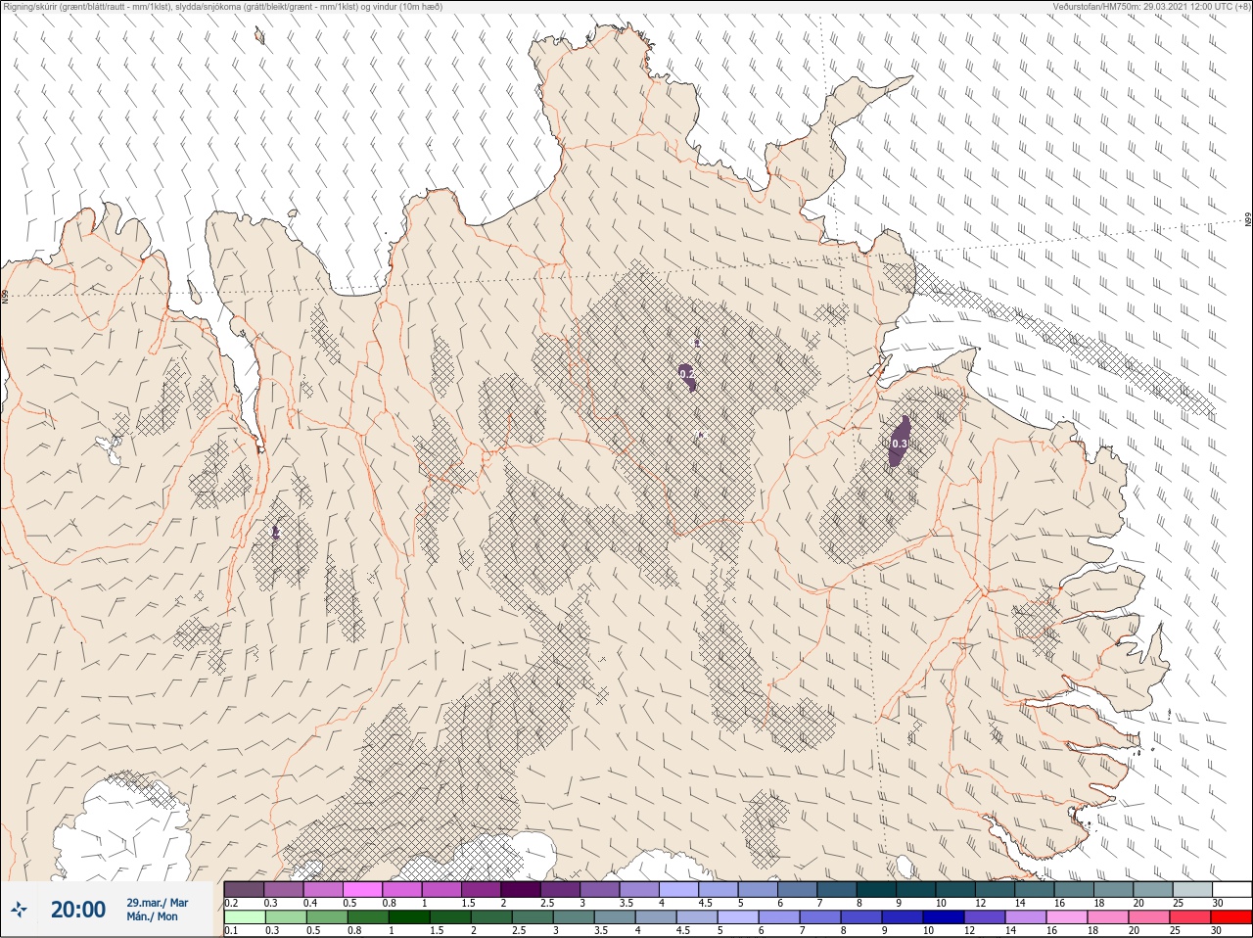Image resolution: width=1253 pixels, height=938 pixels.
Task: Click the 'N99' label on the left map edge
Action: (x=5, y=297)
